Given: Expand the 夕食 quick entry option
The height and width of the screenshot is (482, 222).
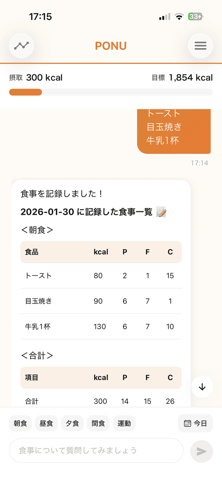Looking at the screenshot, I should click(x=72, y=423).
